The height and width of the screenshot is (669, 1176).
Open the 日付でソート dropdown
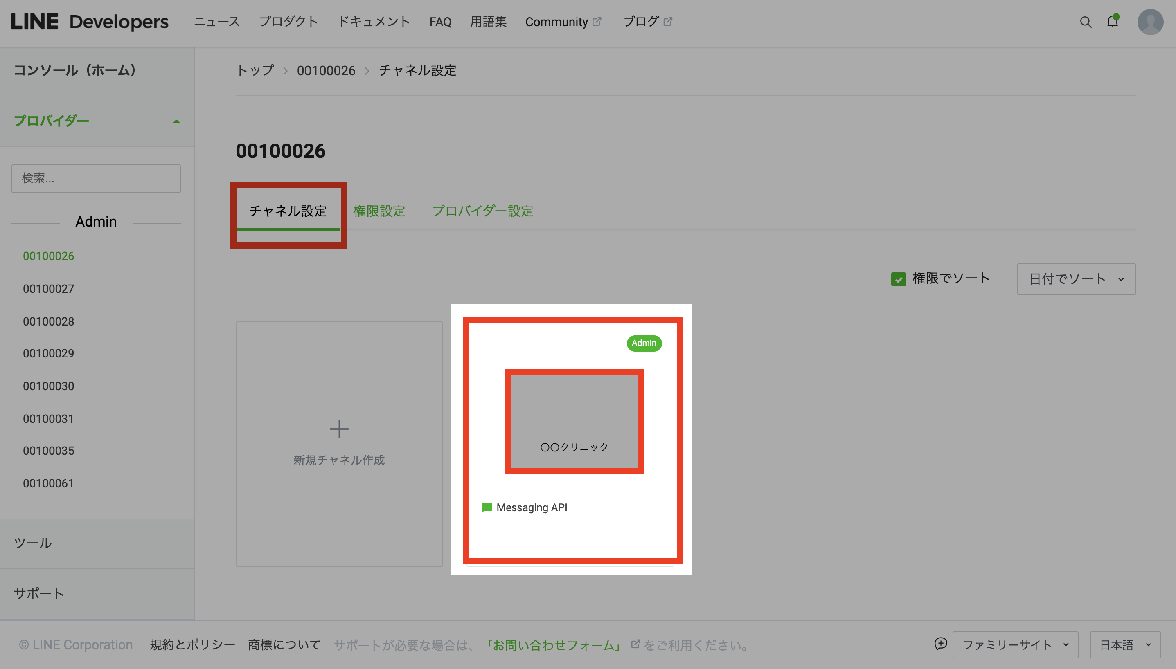1076,279
